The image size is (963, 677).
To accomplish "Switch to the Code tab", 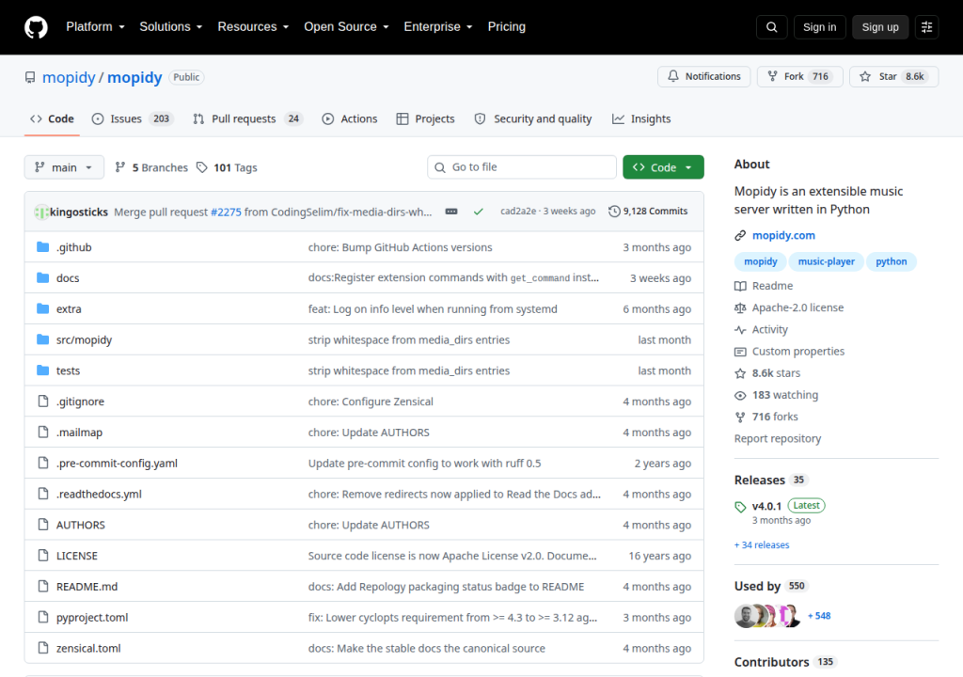I will [x=53, y=118].
